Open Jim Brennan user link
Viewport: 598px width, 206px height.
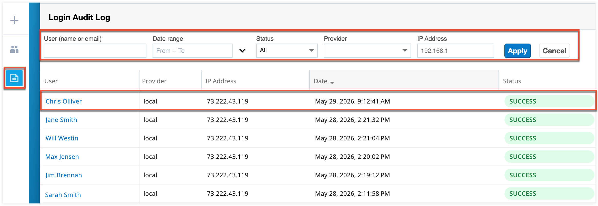[64, 175]
